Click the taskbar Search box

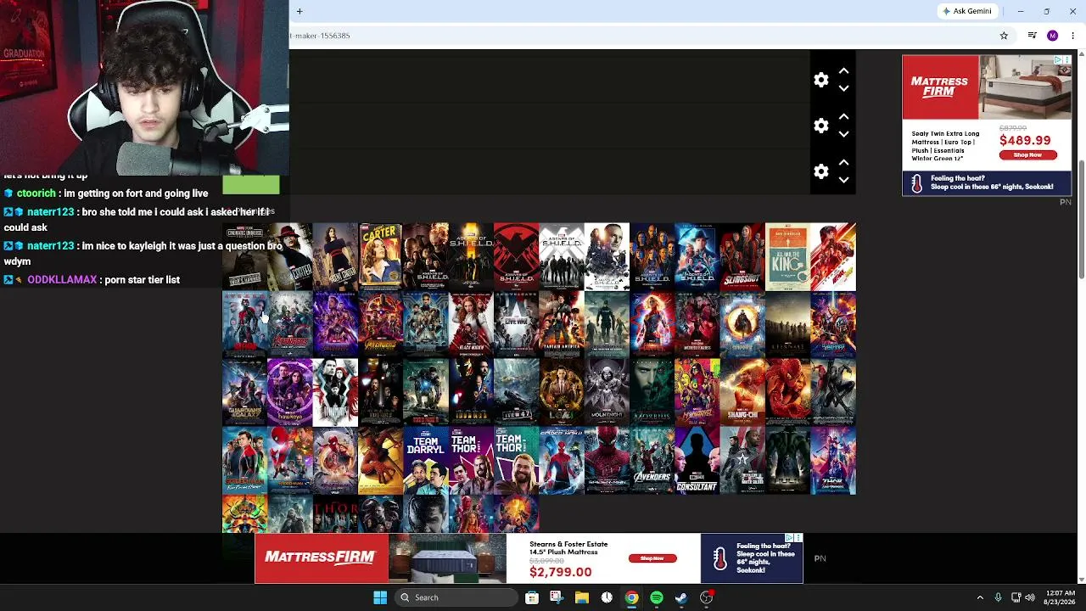tap(456, 597)
